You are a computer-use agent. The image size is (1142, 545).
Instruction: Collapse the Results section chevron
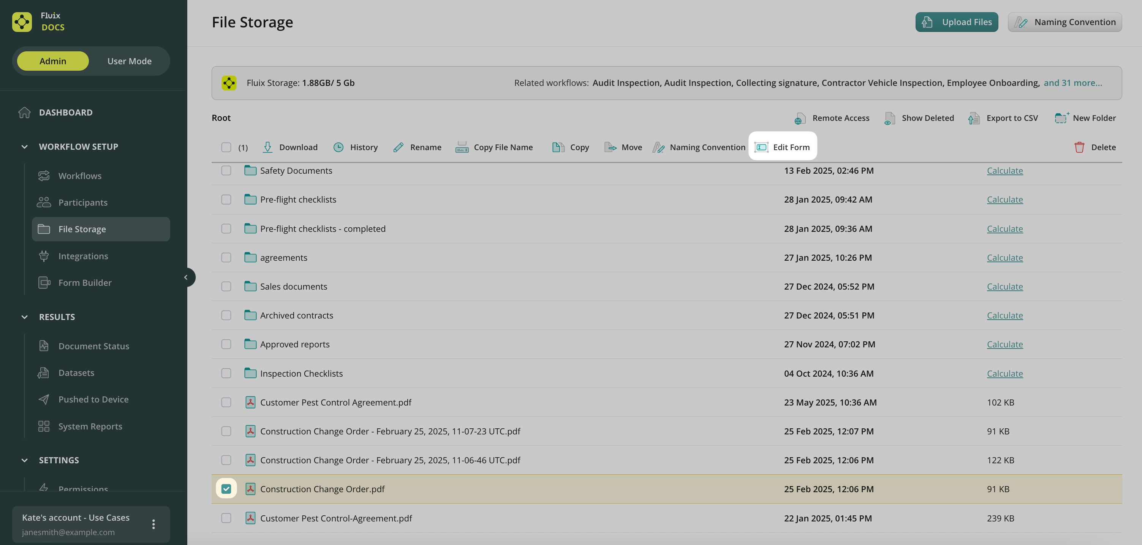coord(25,317)
